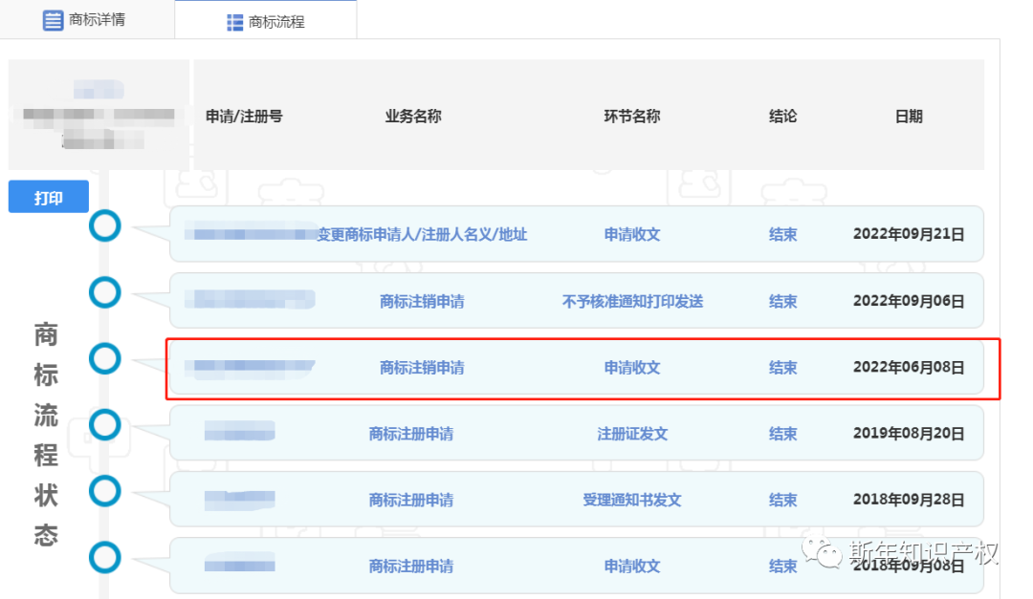Screen dimensions: 1033x599
Task: Click the list icon on 商标流程 tab
Action: click(x=234, y=23)
